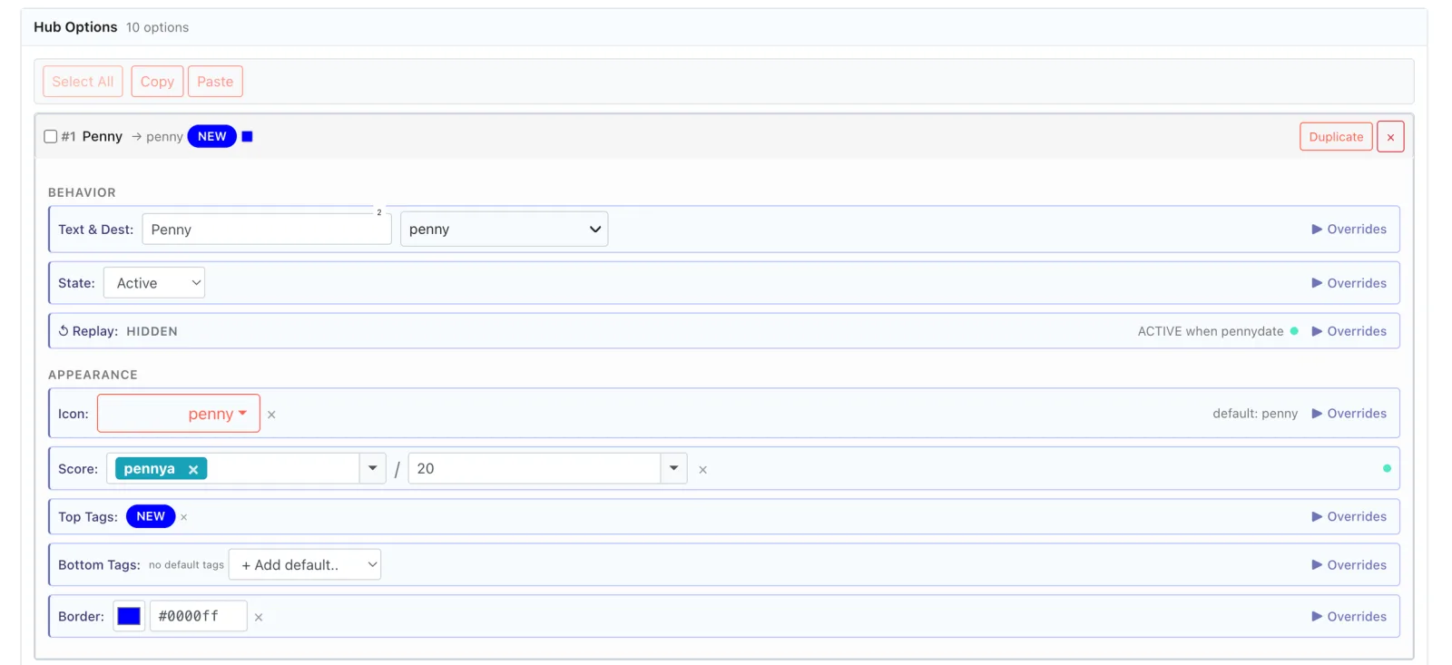Image resolution: width=1452 pixels, height=665 pixels.
Task: Expand Overrides for Text & Dest
Action: [1349, 230]
